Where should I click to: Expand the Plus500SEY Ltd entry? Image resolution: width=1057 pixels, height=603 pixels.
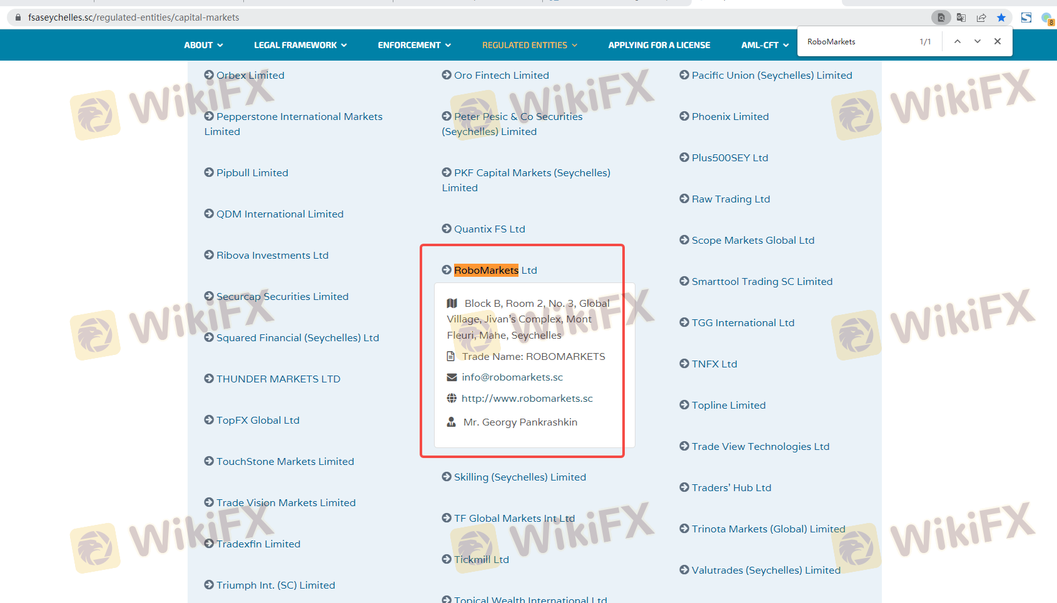click(x=729, y=157)
